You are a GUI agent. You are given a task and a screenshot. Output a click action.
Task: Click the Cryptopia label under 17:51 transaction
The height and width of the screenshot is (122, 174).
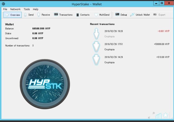[109, 50]
